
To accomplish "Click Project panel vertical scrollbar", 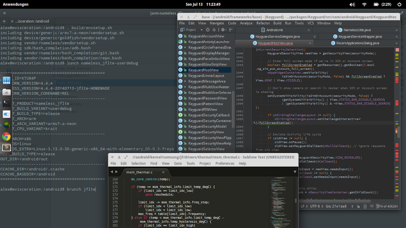I will (233, 109).
